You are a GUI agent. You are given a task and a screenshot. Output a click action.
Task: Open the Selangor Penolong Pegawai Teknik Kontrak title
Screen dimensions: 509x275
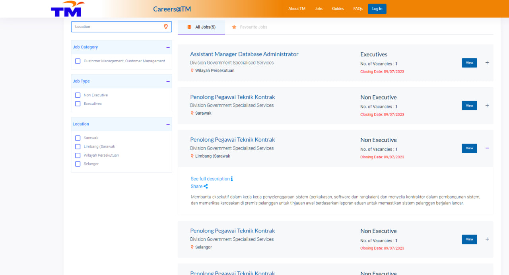pos(233,231)
